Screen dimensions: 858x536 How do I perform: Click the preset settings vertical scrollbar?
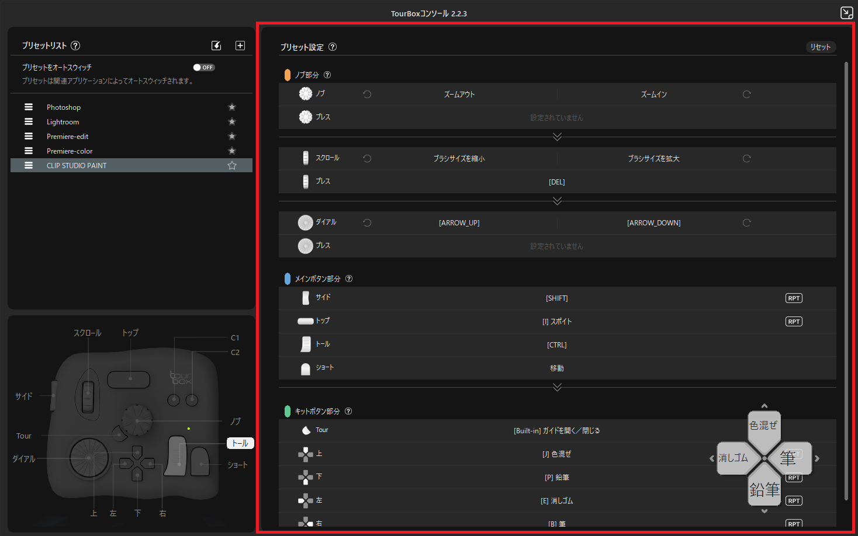click(x=846, y=280)
